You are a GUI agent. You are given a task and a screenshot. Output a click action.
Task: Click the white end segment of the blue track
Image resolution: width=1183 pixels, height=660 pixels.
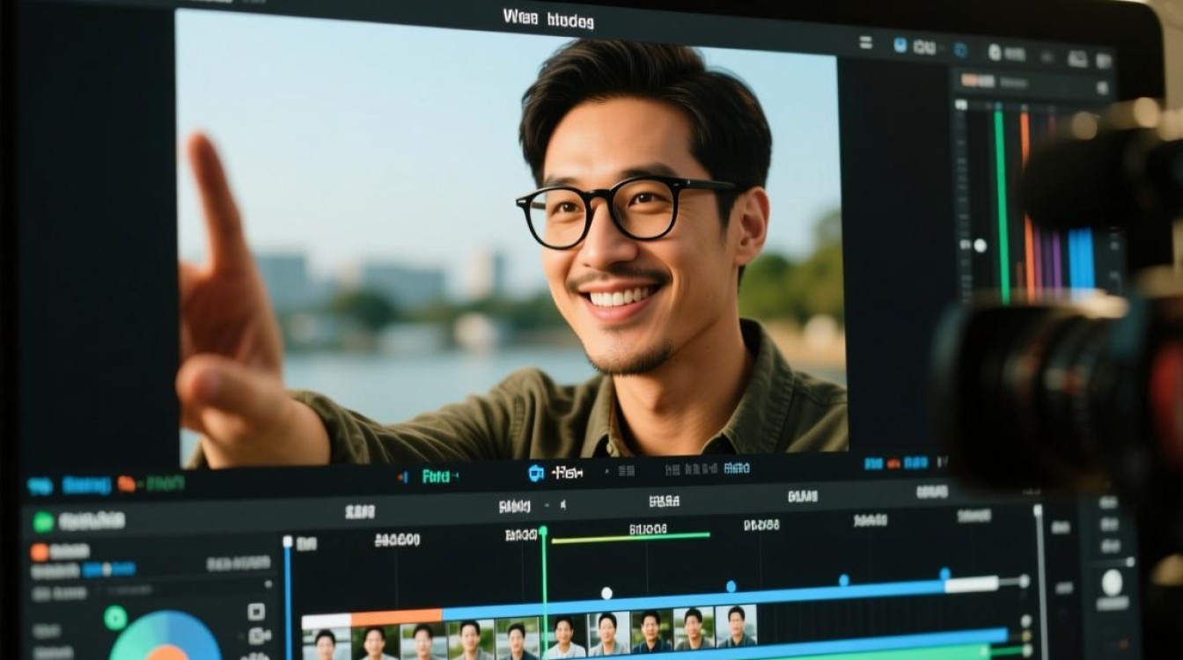(972, 583)
